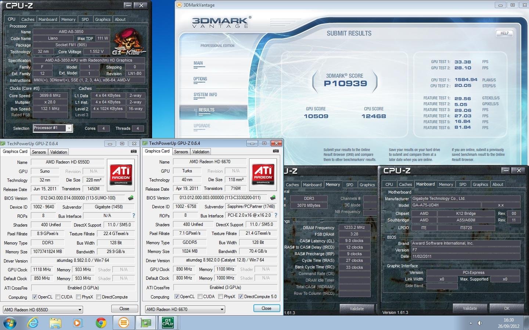Toggle DirectCompute 5.0 checkbox in HD 6670 window

[241, 297]
